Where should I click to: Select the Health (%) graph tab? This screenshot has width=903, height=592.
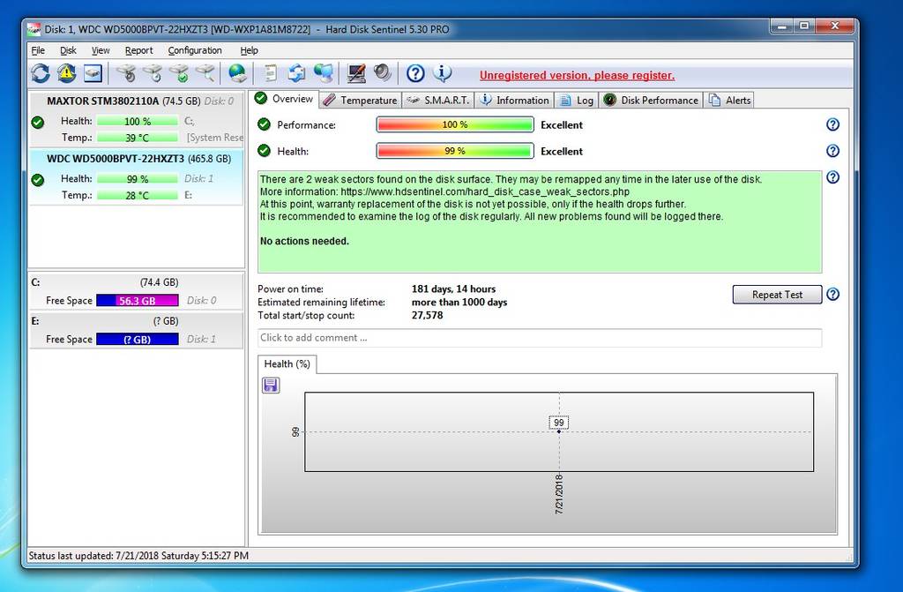click(287, 364)
